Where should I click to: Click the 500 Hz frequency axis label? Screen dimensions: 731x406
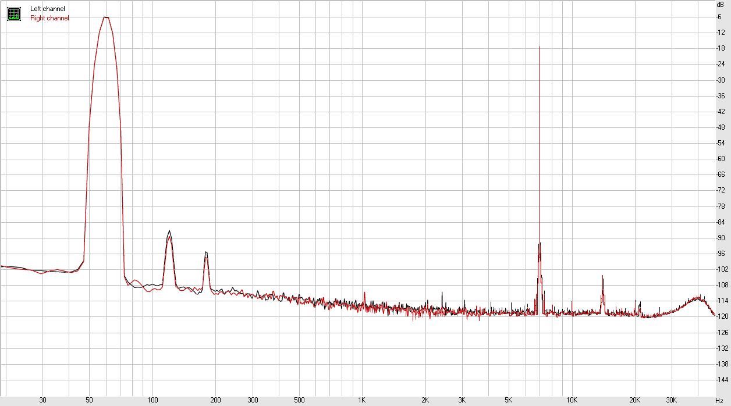click(x=299, y=400)
